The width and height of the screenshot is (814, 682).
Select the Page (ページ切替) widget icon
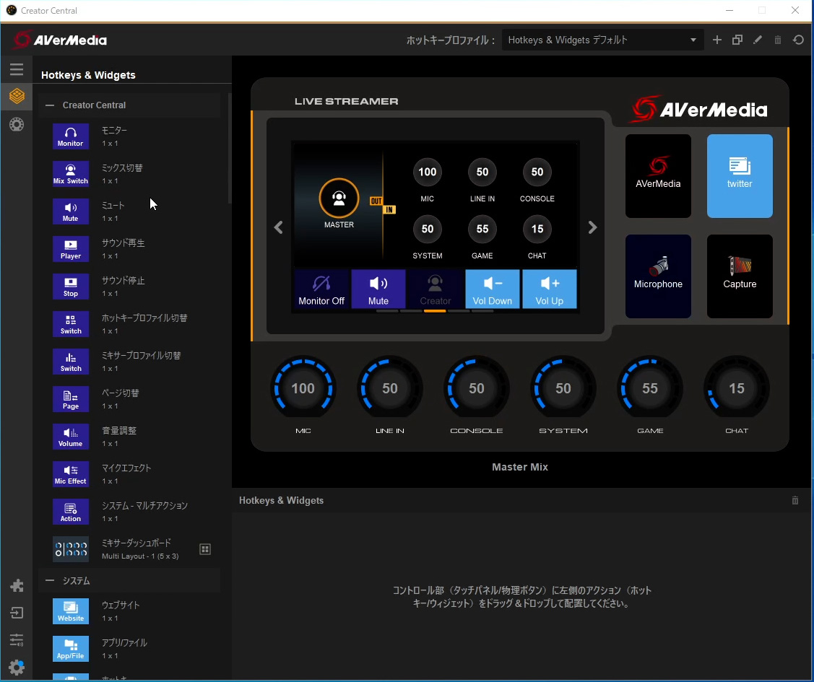[x=71, y=399]
